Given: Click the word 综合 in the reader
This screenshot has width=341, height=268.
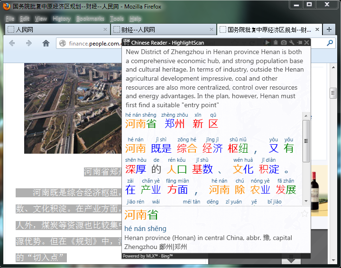Looking at the screenshot, I should click(187, 148).
